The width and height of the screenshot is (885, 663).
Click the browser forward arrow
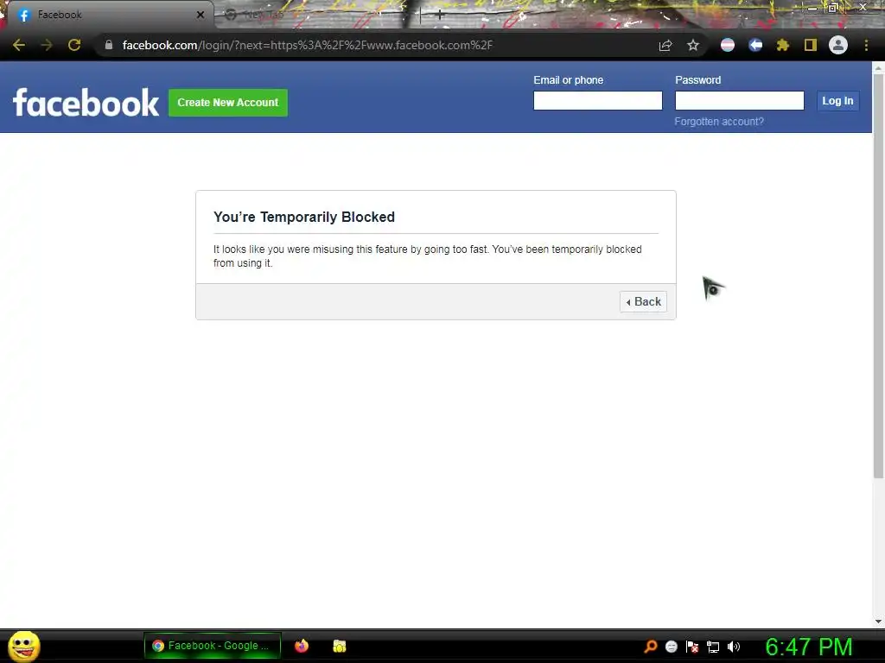47,45
